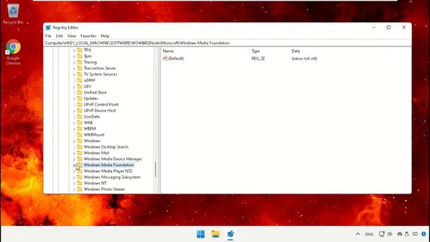Expand the UPnP Device Host key

pyautogui.click(x=74, y=110)
